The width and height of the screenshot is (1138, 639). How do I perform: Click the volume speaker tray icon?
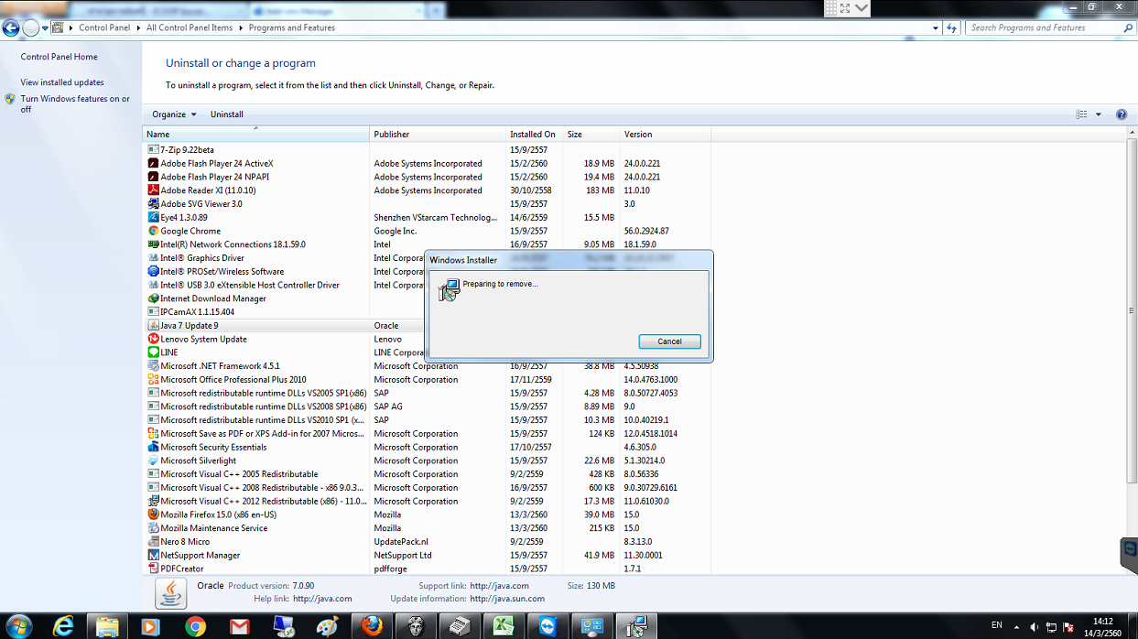(x=1034, y=627)
